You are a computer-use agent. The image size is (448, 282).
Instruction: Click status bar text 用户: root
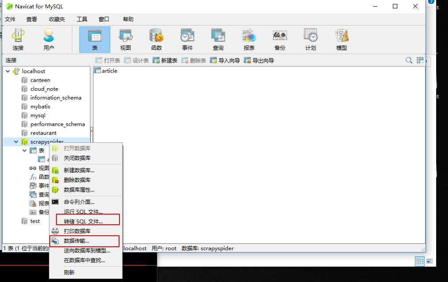pyautogui.click(x=164, y=249)
